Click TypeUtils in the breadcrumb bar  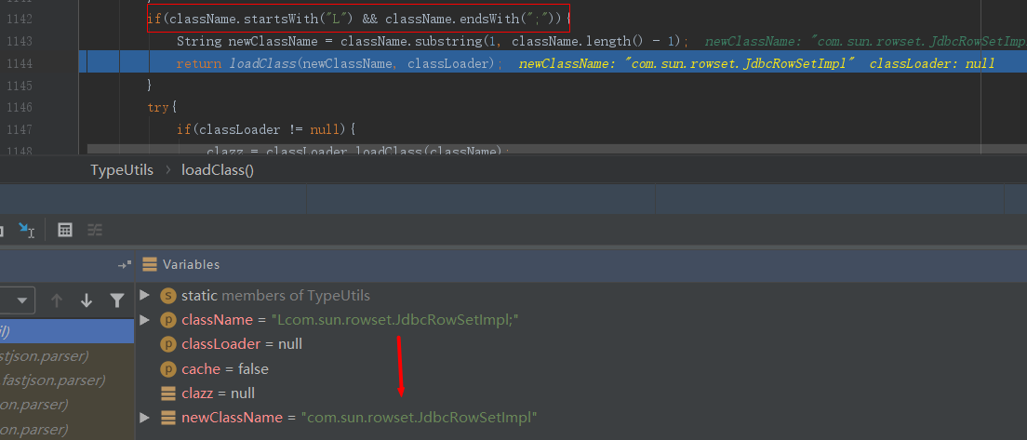click(122, 170)
